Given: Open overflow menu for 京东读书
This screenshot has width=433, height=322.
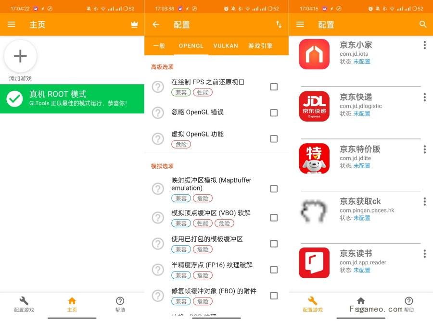Looking at the screenshot, I should pyautogui.click(x=424, y=254).
